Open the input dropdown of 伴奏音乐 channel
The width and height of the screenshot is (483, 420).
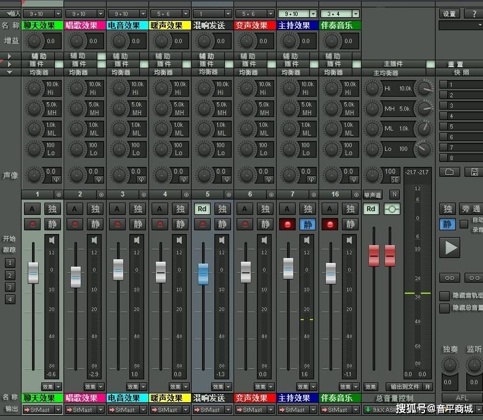(x=356, y=14)
